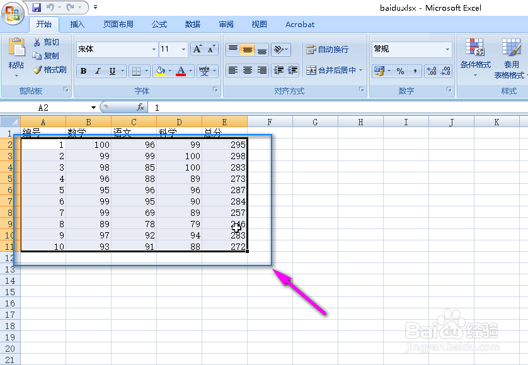
Task: Open the Acrobat tab
Action: [x=300, y=25]
